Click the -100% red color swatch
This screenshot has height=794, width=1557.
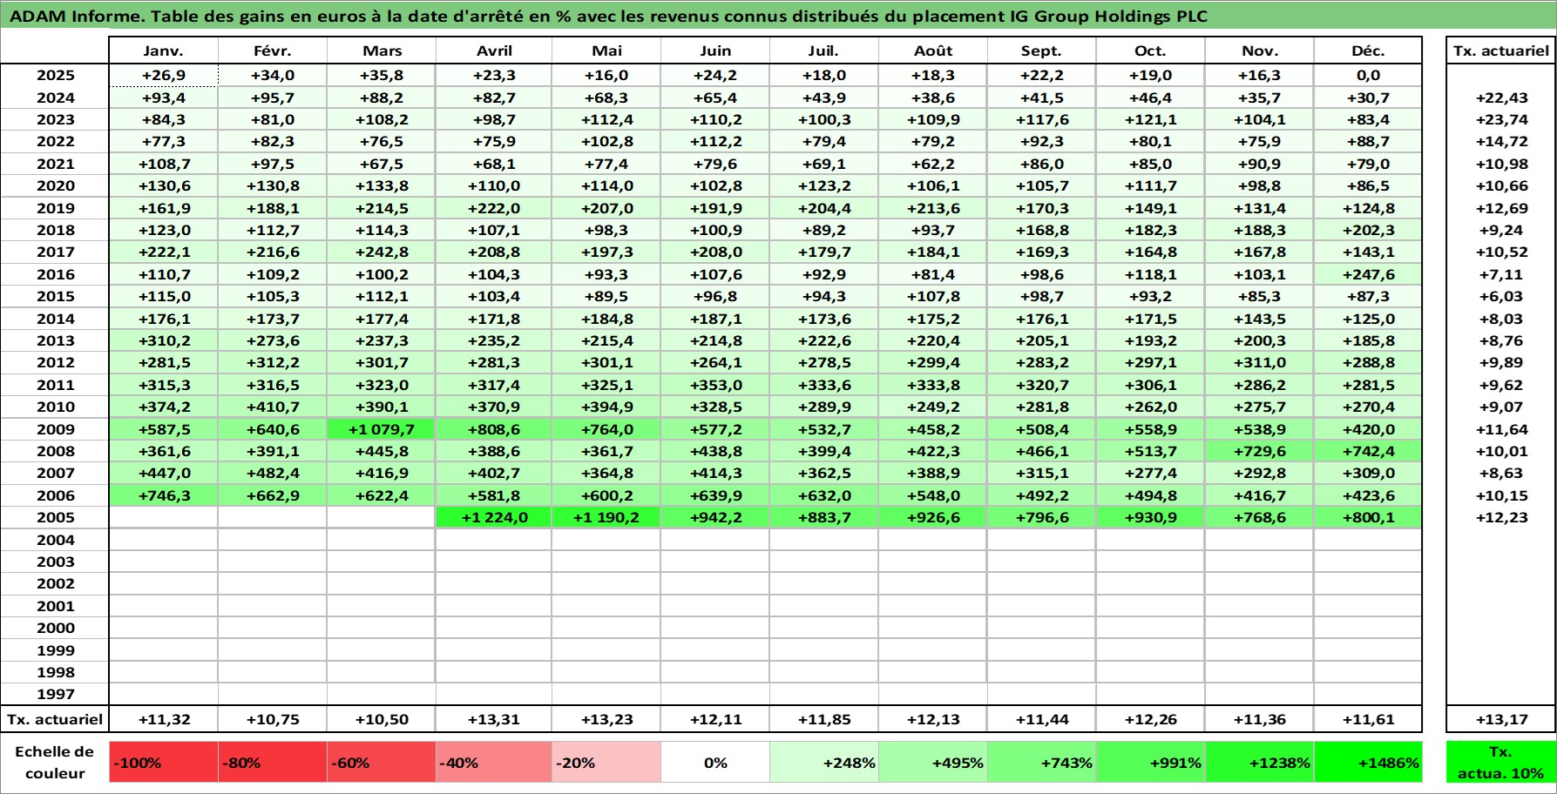click(x=163, y=763)
